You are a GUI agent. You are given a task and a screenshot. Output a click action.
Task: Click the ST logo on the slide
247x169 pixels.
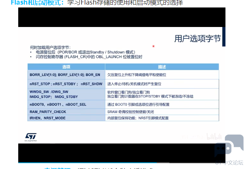click(x=31, y=137)
